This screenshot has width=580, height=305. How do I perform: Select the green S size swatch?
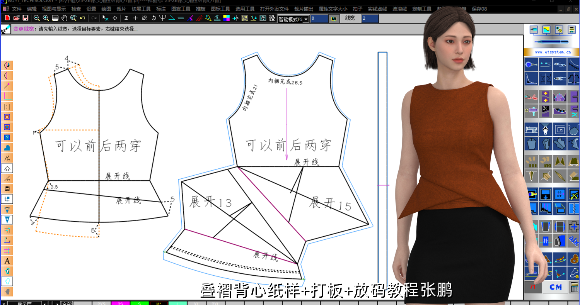click(x=139, y=303)
